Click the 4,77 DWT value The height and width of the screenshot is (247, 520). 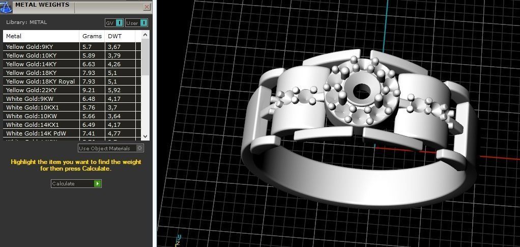114,133
